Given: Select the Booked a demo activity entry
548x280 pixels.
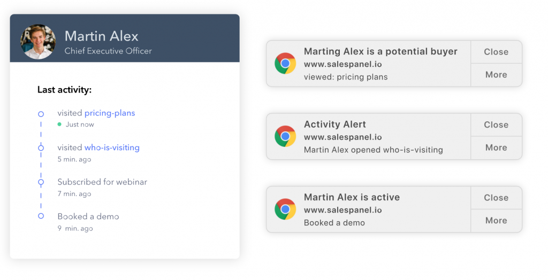Looking at the screenshot, I should pos(88,216).
